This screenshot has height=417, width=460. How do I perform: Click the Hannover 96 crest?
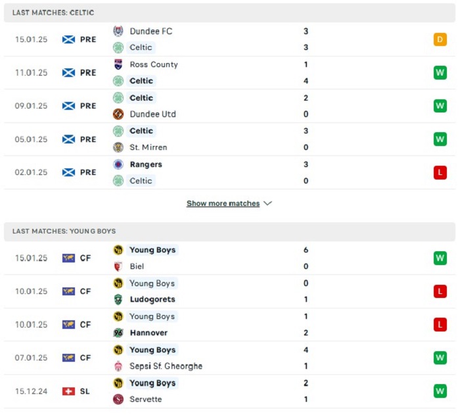[118, 333]
